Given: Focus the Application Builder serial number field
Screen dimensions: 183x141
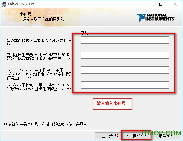Looking at the screenshot, I should coord(125,55).
